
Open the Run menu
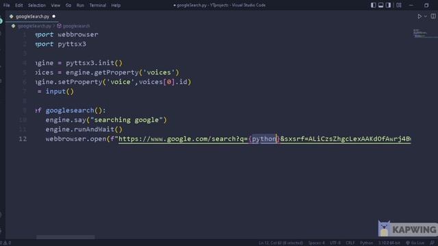click(80, 5)
